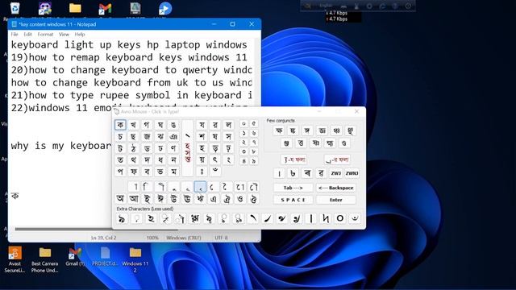Open the Edit menu in Notepad

click(28, 34)
